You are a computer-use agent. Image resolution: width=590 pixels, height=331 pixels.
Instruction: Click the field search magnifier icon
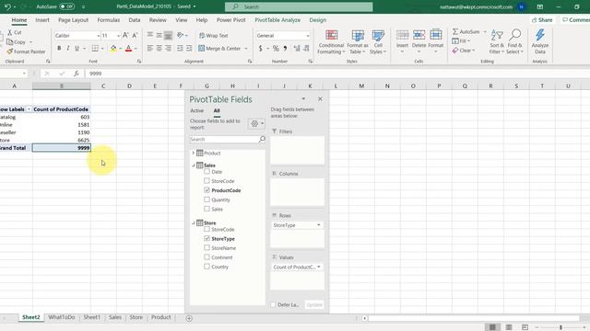(x=262, y=139)
